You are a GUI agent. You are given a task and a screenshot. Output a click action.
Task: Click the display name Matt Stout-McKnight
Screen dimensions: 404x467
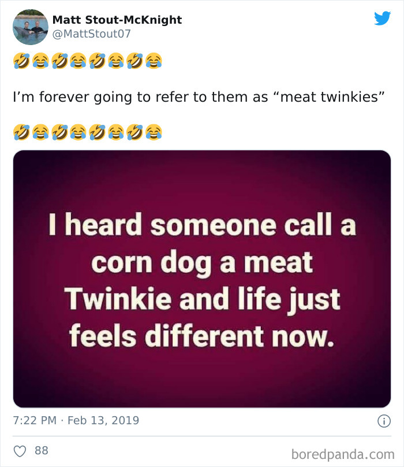point(117,20)
